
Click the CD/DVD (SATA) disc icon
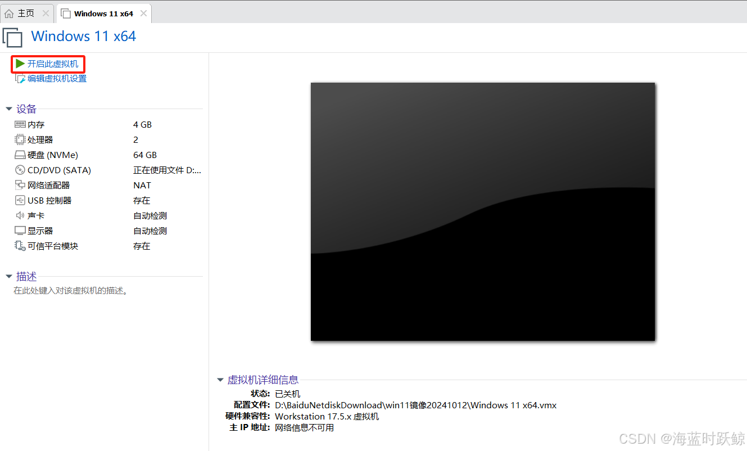20,170
